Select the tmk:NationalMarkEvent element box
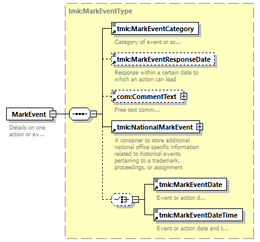Image resolution: width=260 pixels, height=242 pixels. pos(156,127)
